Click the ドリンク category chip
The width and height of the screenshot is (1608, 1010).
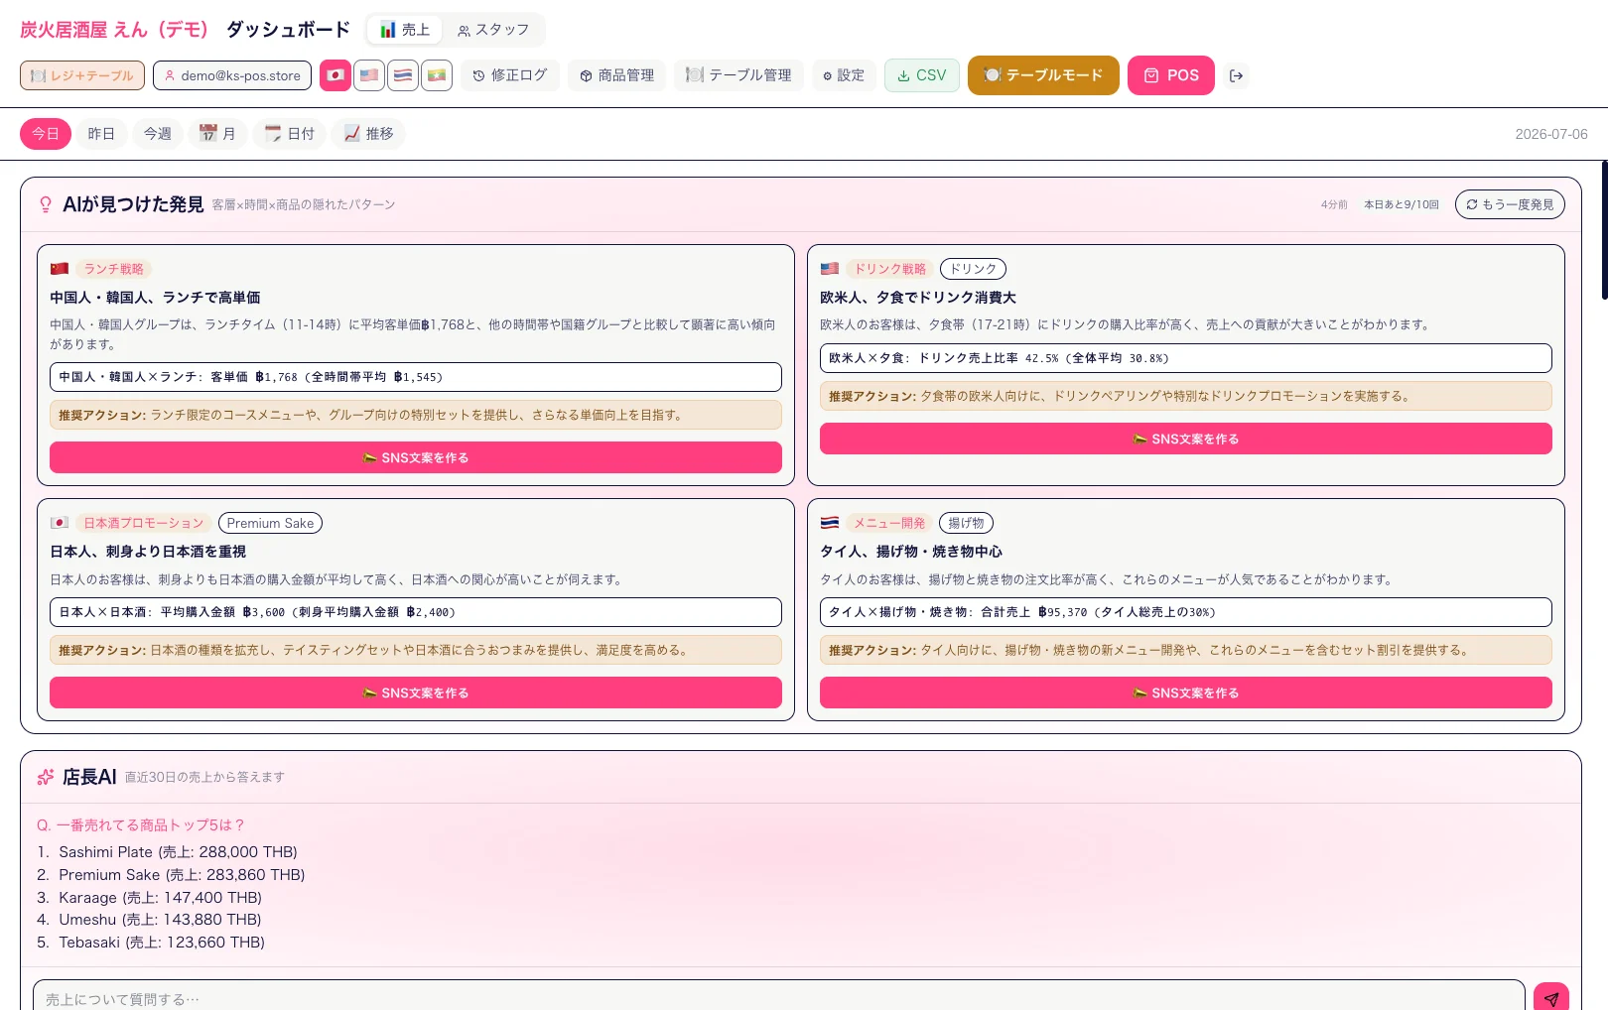pyautogui.click(x=973, y=269)
